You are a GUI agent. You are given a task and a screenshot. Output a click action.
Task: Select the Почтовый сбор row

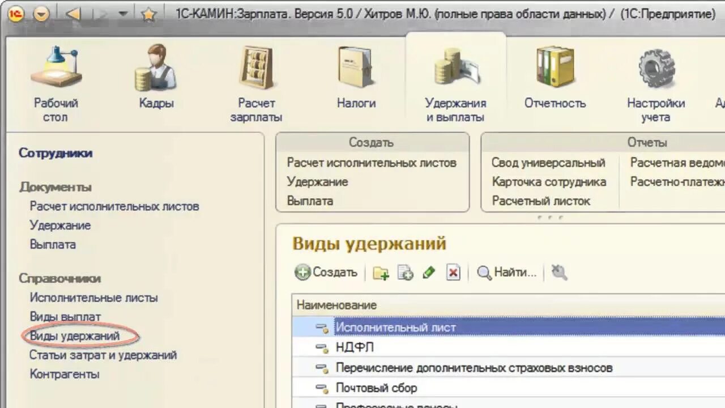coord(509,388)
